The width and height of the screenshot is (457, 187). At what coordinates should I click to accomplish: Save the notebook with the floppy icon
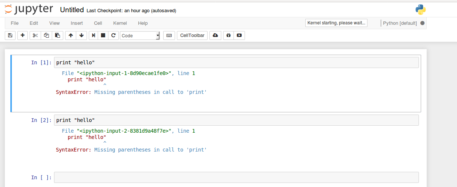click(10, 35)
